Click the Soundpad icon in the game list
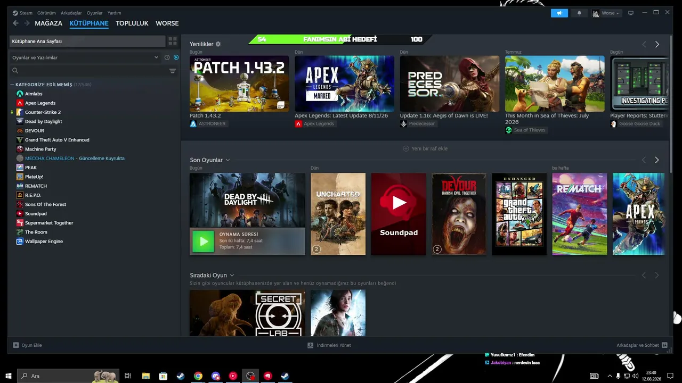Image resolution: width=682 pixels, height=383 pixels. 20,214
